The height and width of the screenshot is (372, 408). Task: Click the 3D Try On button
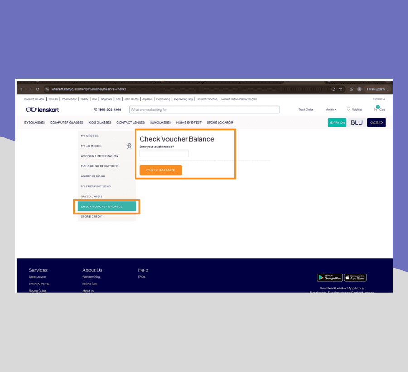(337, 122)
